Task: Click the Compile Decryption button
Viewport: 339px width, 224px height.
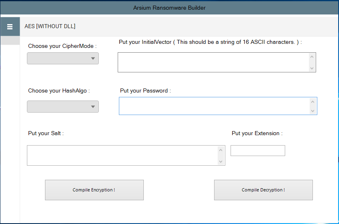Action: [263, 190]
